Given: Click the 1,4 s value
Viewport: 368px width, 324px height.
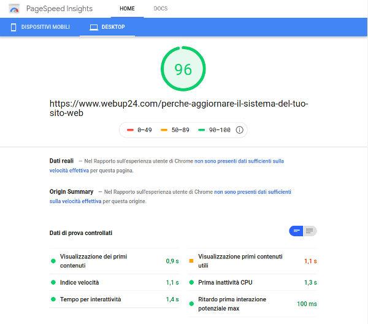Looking at the screenshot, I should [172, 299].
